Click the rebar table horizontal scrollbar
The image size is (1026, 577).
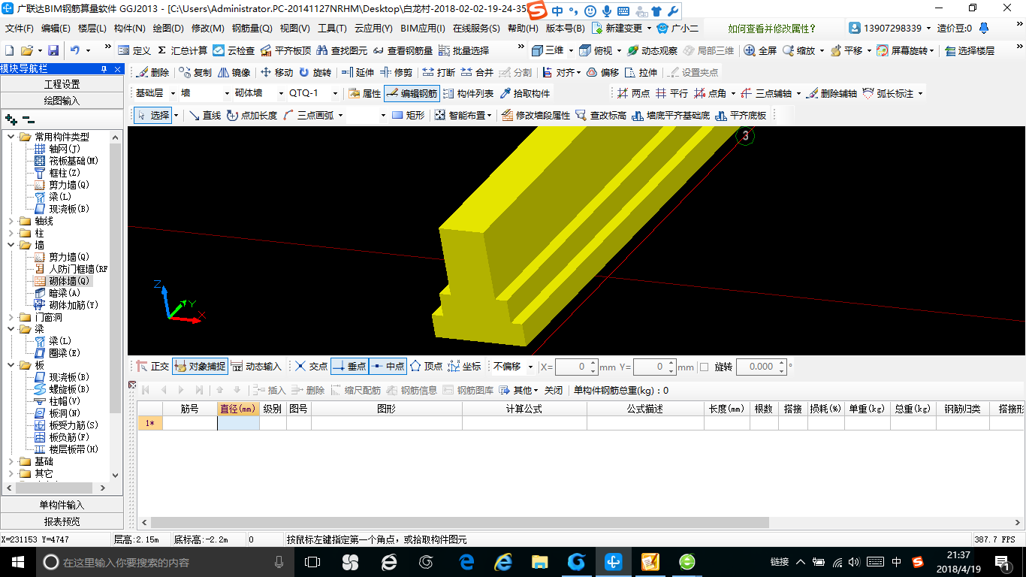[460, 523]
